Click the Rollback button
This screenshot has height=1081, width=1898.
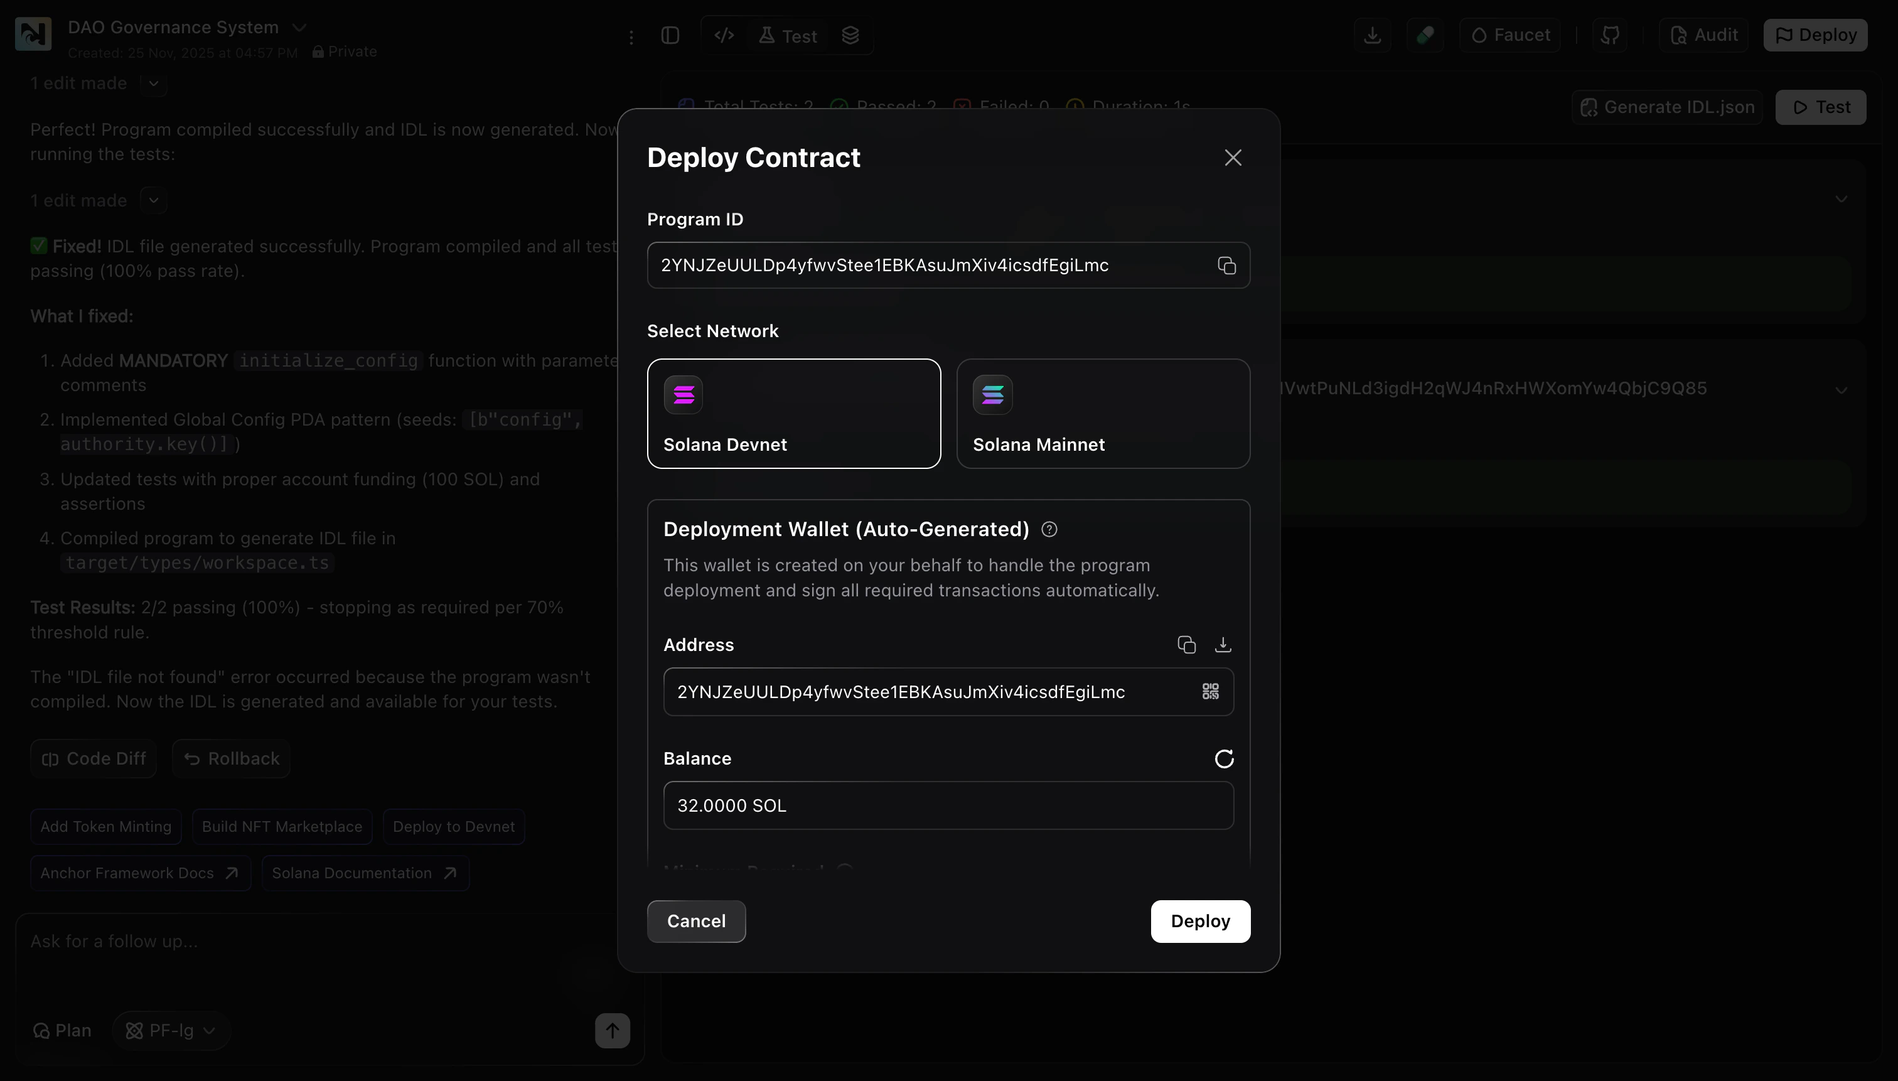coord(231,758)
